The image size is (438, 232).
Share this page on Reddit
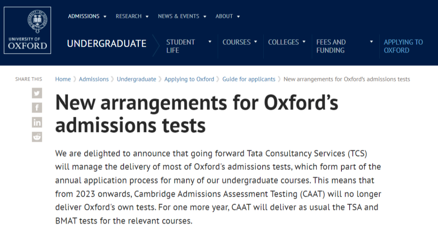click(37, 137)
